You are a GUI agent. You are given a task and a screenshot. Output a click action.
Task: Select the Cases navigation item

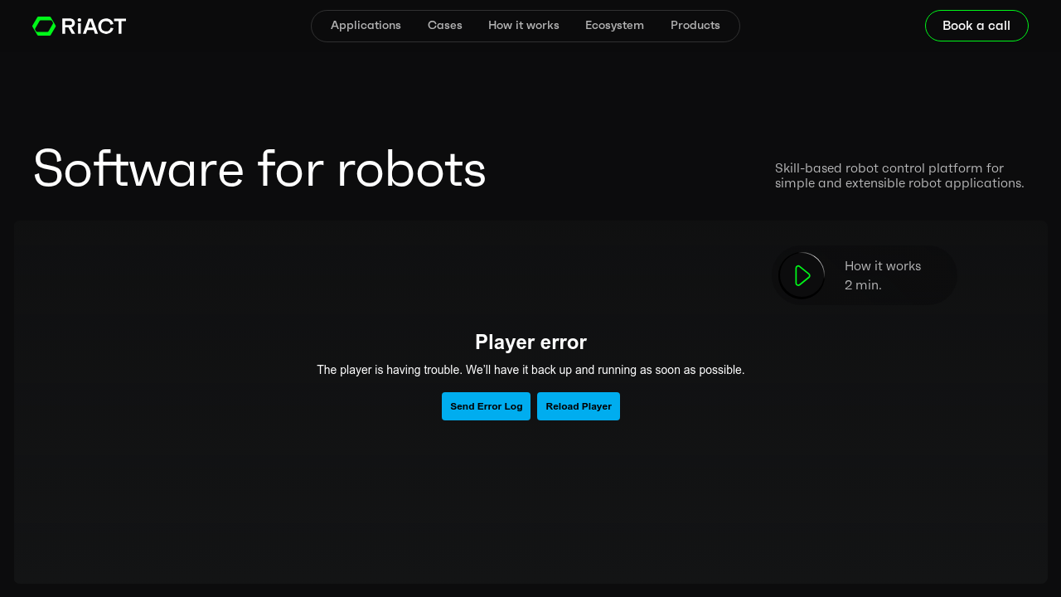(x=444, y=26)
